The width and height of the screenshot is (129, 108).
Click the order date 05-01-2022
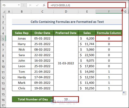[42, 39]
